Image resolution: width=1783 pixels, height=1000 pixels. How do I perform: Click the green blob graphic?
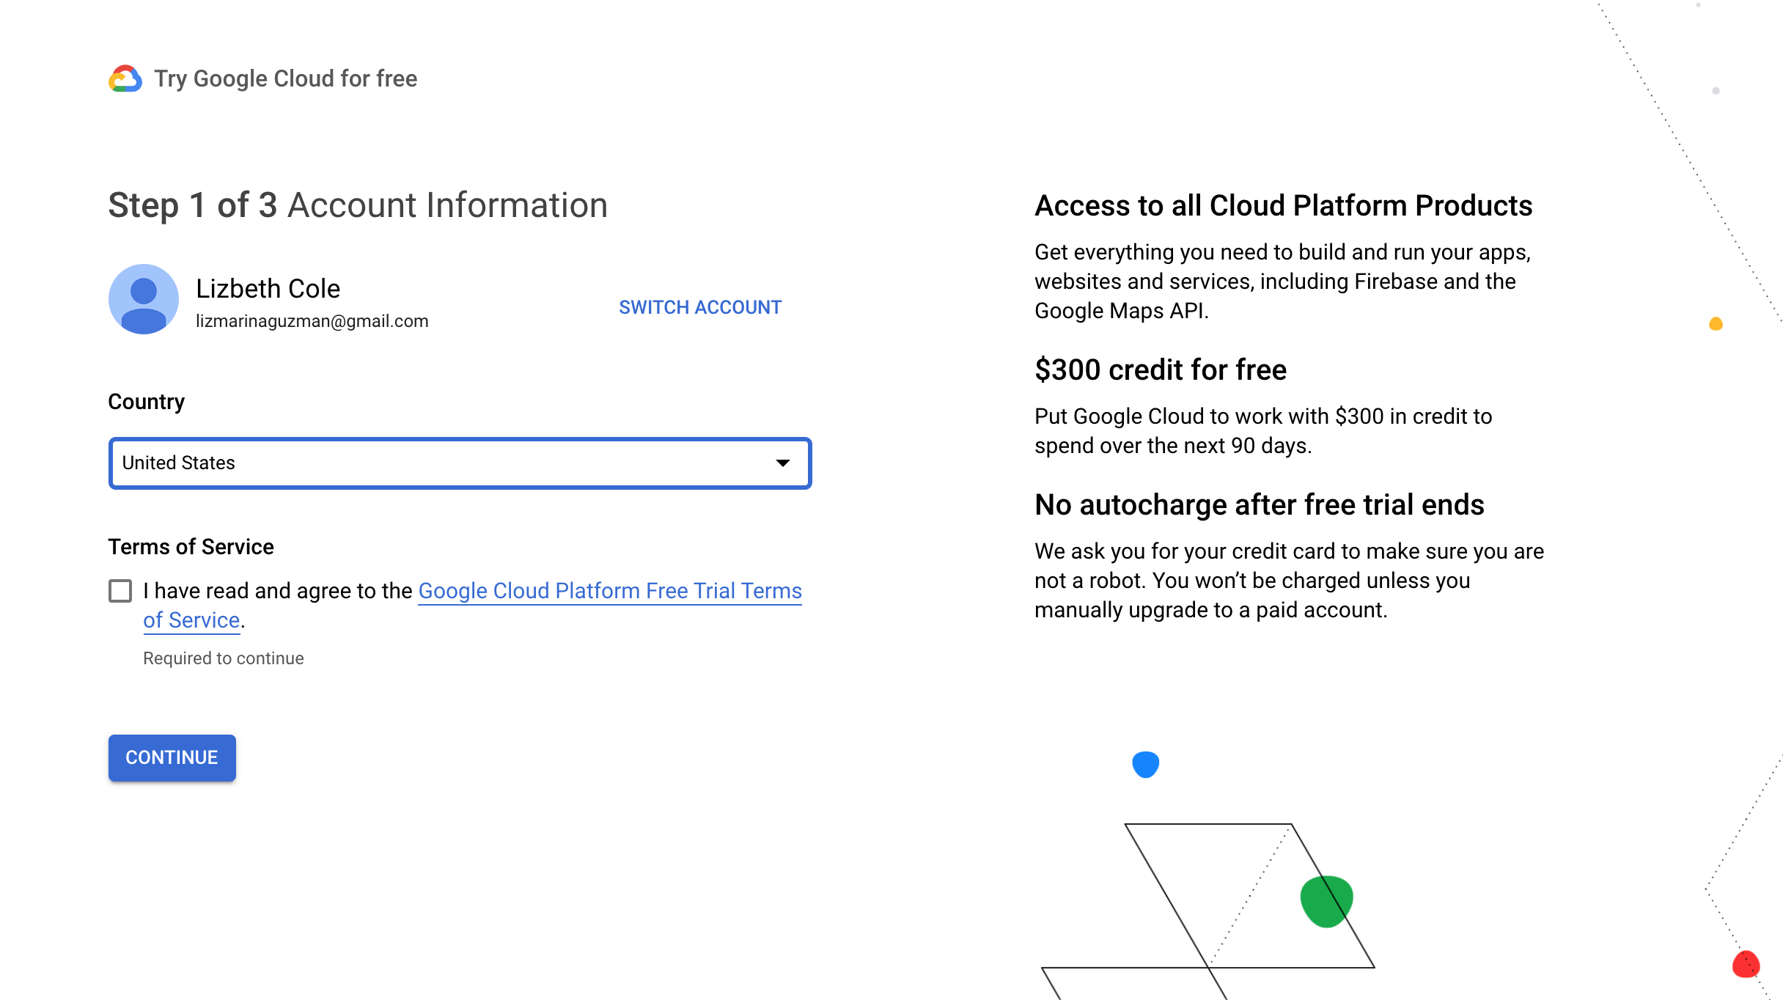coord(1326,901)
